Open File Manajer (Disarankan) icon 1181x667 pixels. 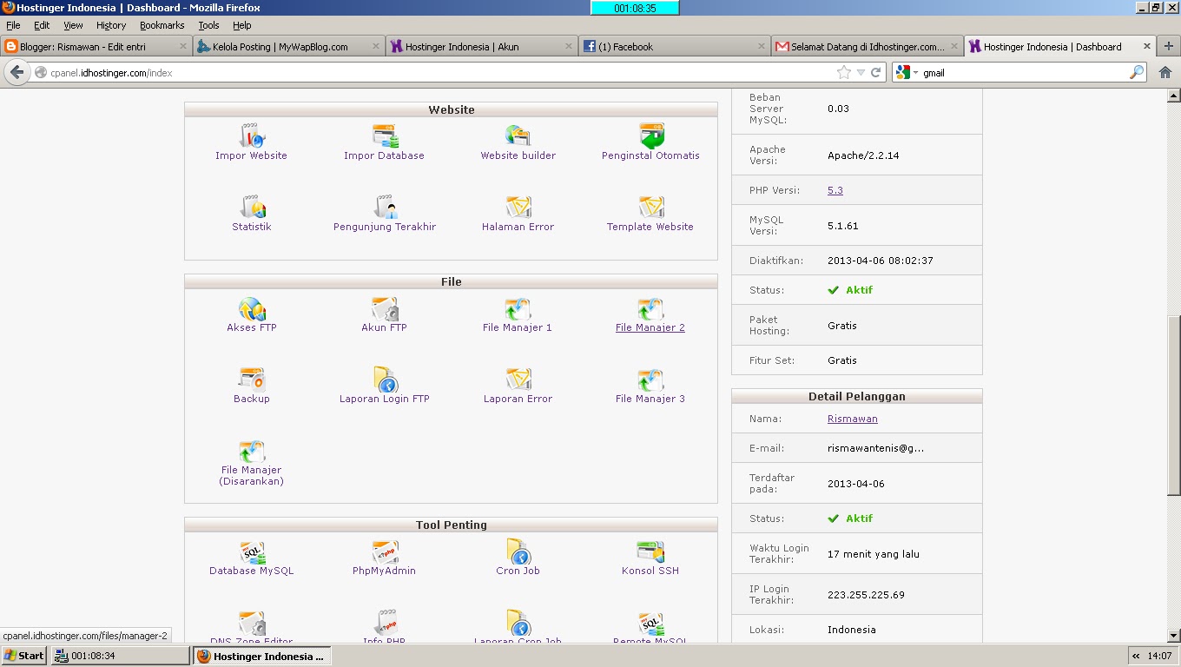[252, 450]
